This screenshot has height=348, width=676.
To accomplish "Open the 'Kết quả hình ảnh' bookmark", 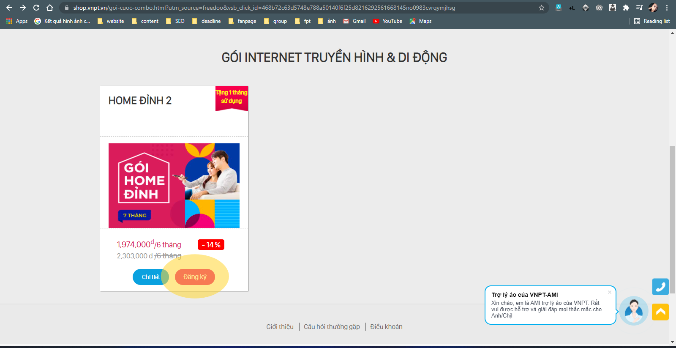I will click(62, 21).
